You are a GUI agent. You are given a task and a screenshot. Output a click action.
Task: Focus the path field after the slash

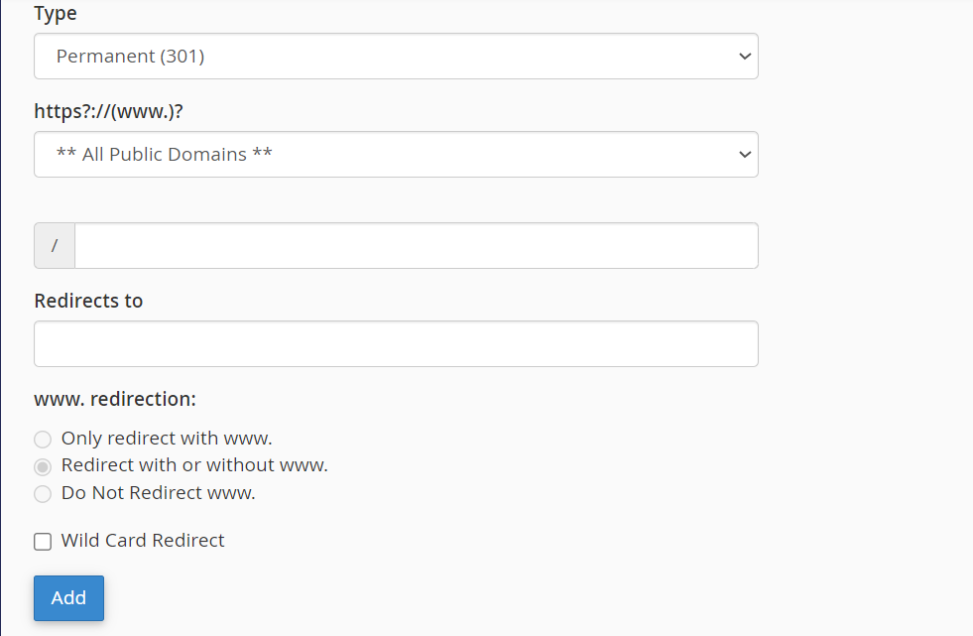(x=416, y=246)
